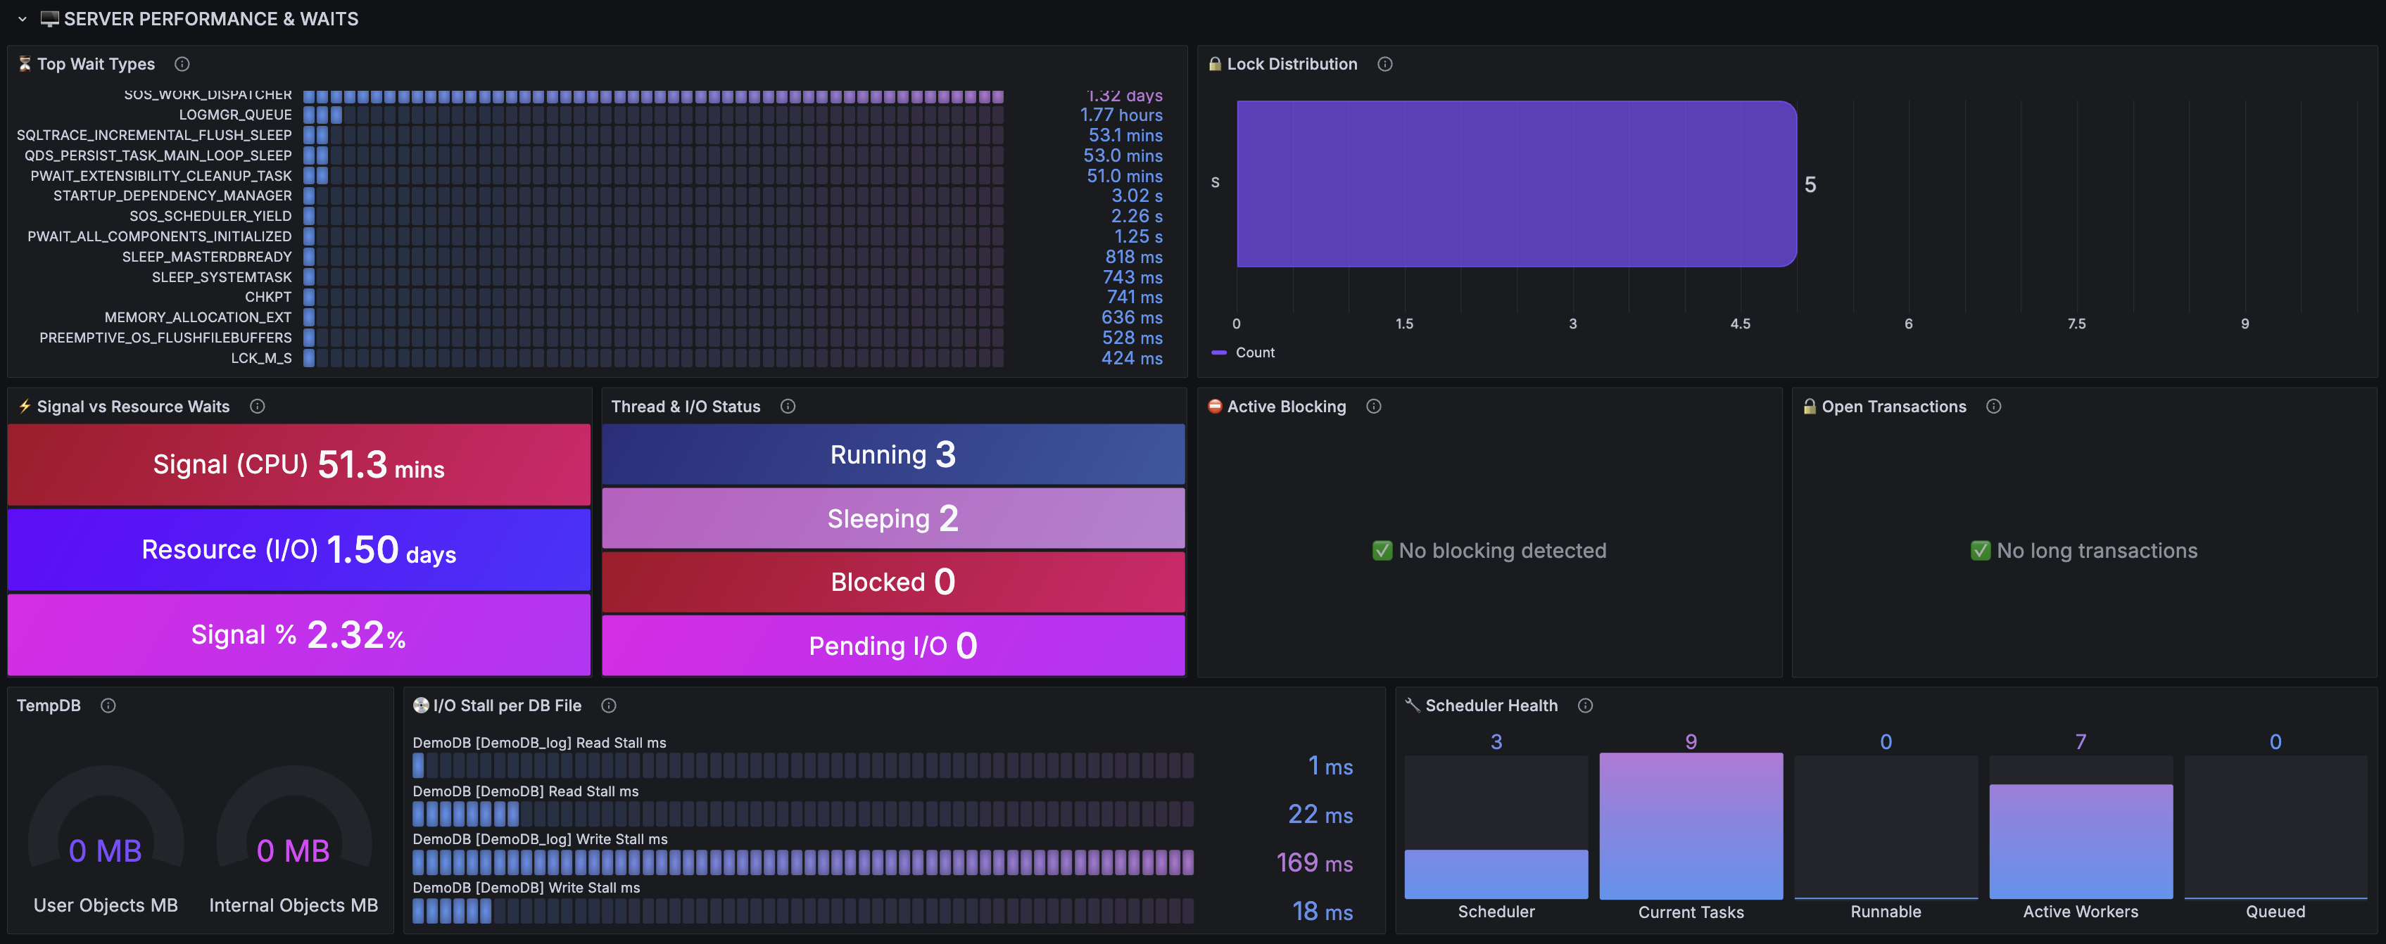Click the Scheduler Health panel title
The height and width of the screenshot is (944, 2386).
click(x=1491, y=706)
